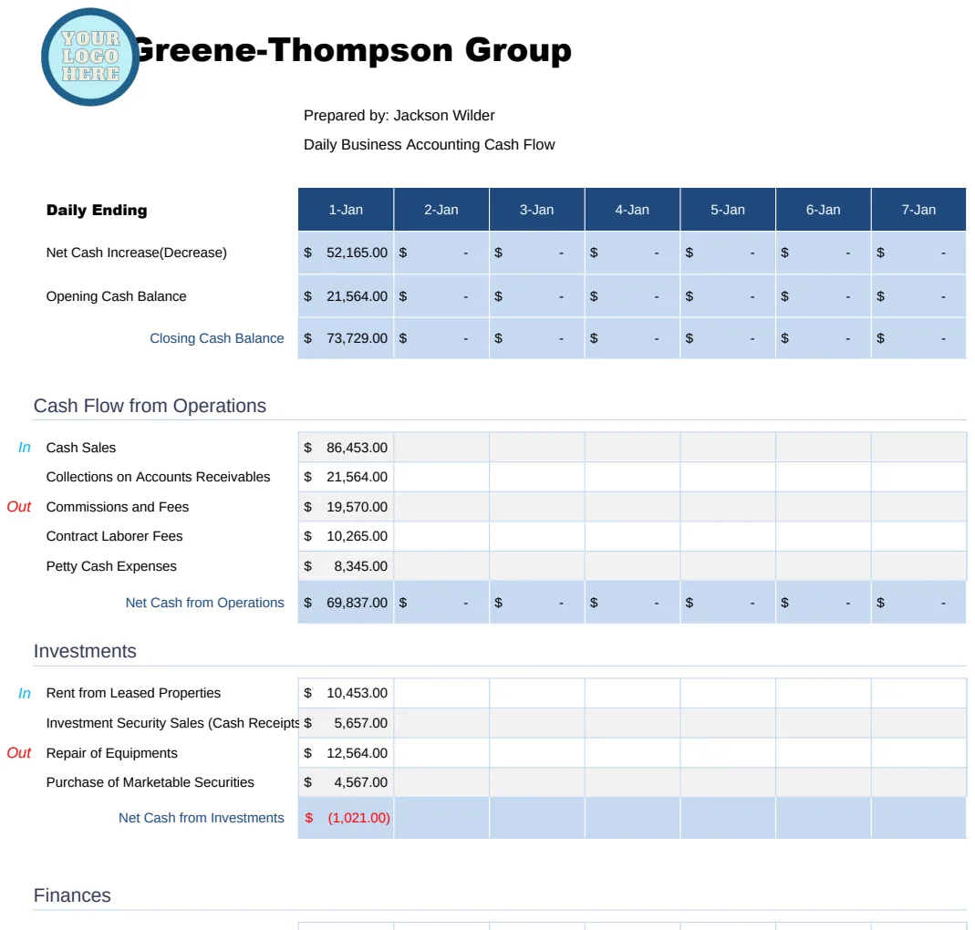Click 'Investment Security Sales' row label
Image resolution: width=975 pixels, height=930 pixels.
tap(172, 723)
